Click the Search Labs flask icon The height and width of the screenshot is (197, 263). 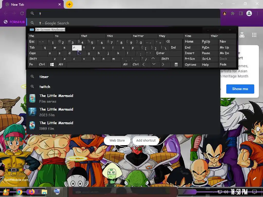coord(242,35)
